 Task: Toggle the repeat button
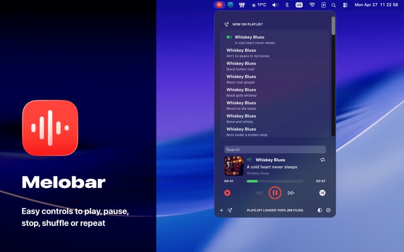pos(322,160)
